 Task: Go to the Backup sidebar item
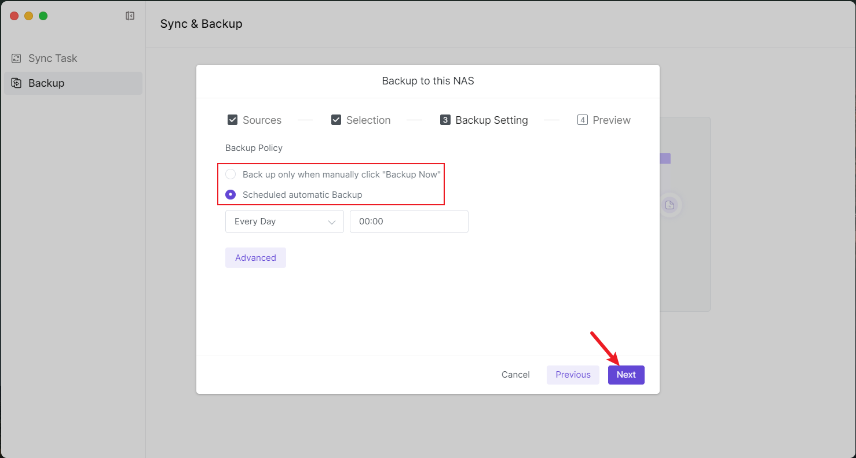point(46,83)
